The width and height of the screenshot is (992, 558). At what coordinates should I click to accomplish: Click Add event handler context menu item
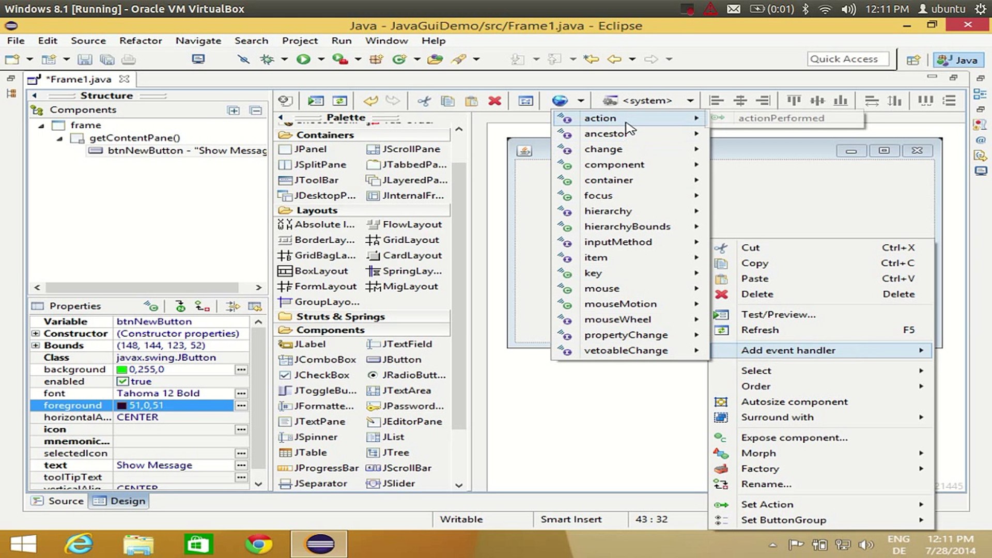pos(820,351)
